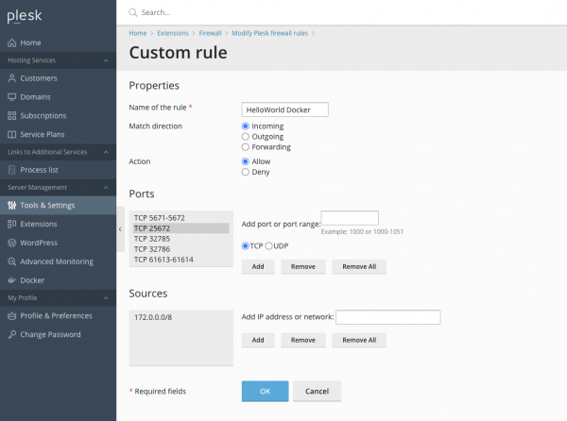Click the Add IP address or network field

click(x=387, y=317)
